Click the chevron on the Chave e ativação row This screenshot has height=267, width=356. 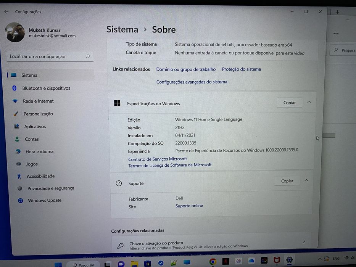pos(304,241)
